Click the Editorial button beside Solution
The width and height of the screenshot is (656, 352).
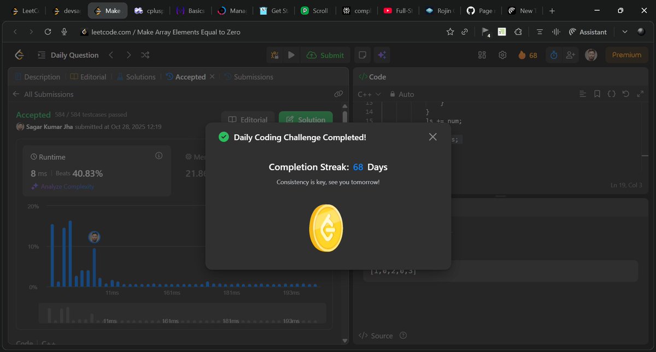tap(248, 120)
